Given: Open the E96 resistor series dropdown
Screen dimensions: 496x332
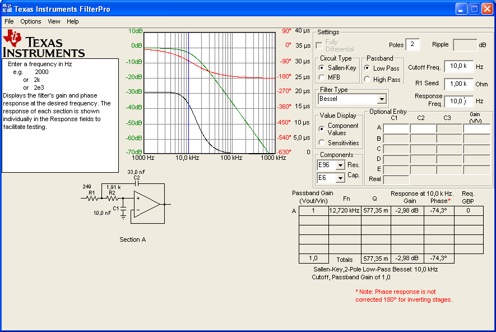Looking at the screenshot, I should 340,165.
